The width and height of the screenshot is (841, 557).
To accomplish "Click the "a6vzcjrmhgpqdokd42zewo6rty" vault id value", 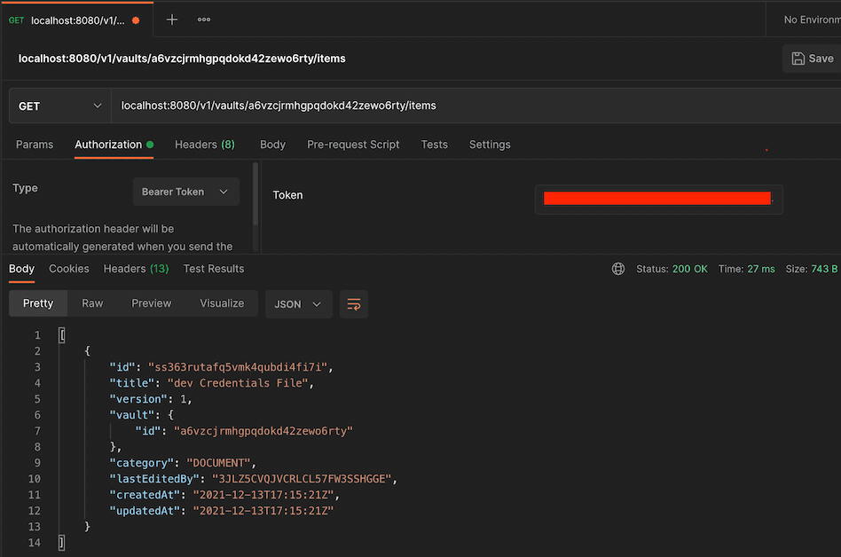I will pyautogui.click(x=263, y=431).
